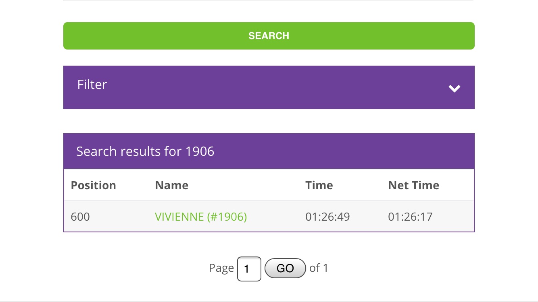538x302 pixels.
Task: Sort by the Position column header
Action: tap(94, 185)
